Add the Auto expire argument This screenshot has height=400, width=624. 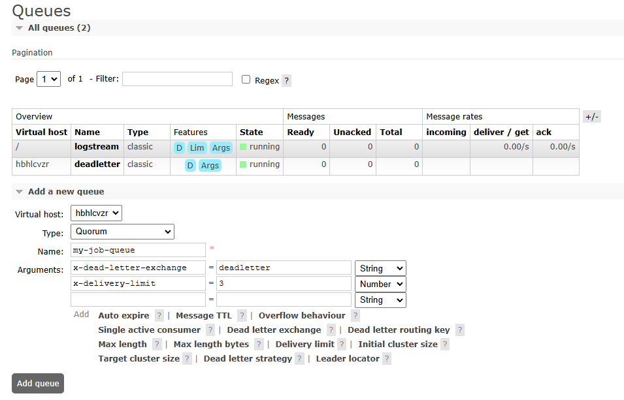coord(123,316)
